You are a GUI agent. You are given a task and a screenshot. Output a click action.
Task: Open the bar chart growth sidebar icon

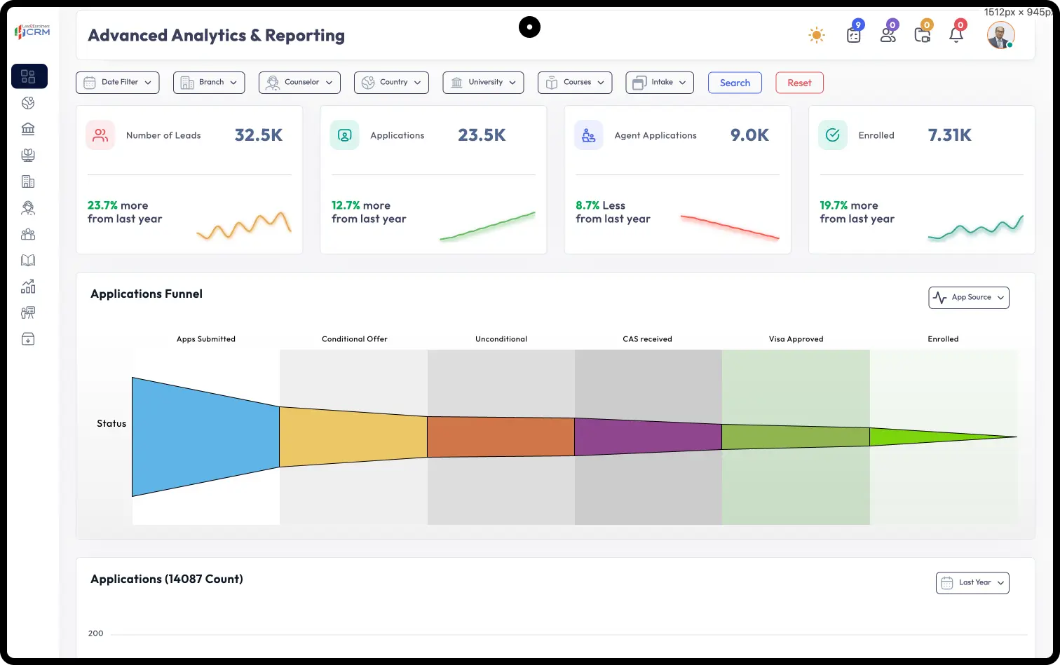click(x=28, y=287)
